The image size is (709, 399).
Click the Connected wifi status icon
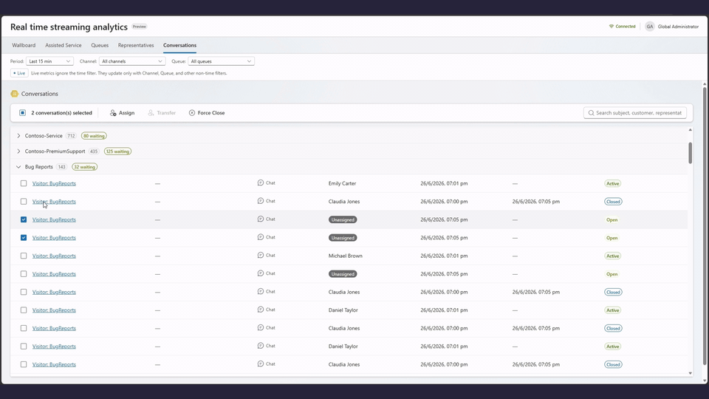click(612, 27)
